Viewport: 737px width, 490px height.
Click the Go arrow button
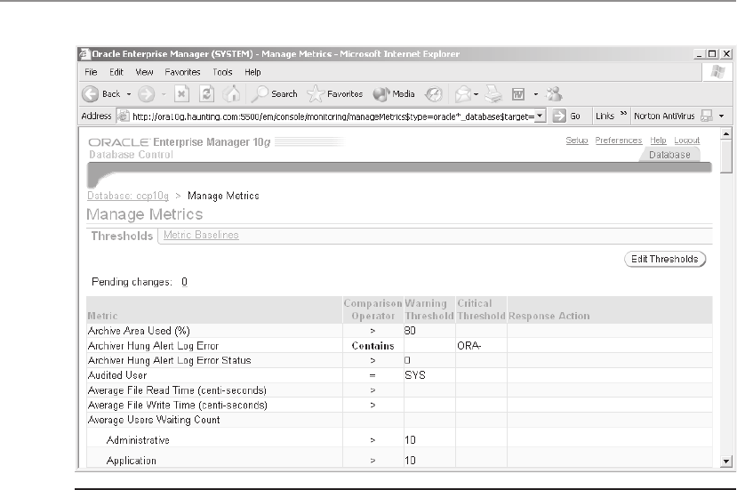pos(566,116)
